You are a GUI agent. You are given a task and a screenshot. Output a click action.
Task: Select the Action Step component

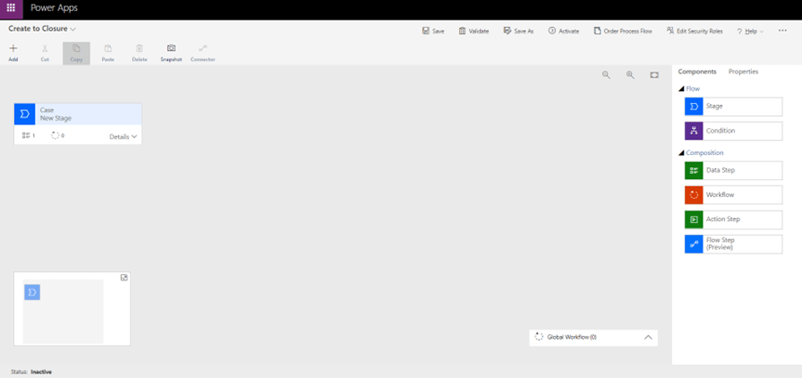733,220
